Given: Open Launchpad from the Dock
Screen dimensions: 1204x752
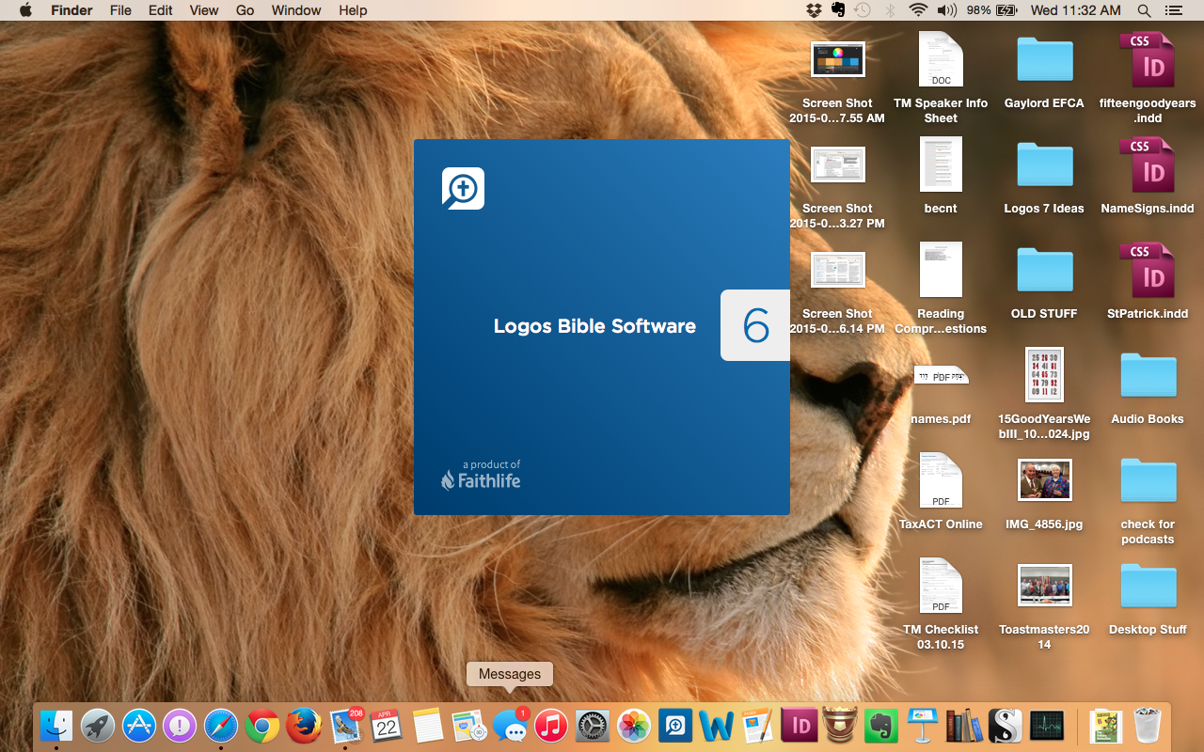Looking at the screenshot, I should click(x=98, y=726).
